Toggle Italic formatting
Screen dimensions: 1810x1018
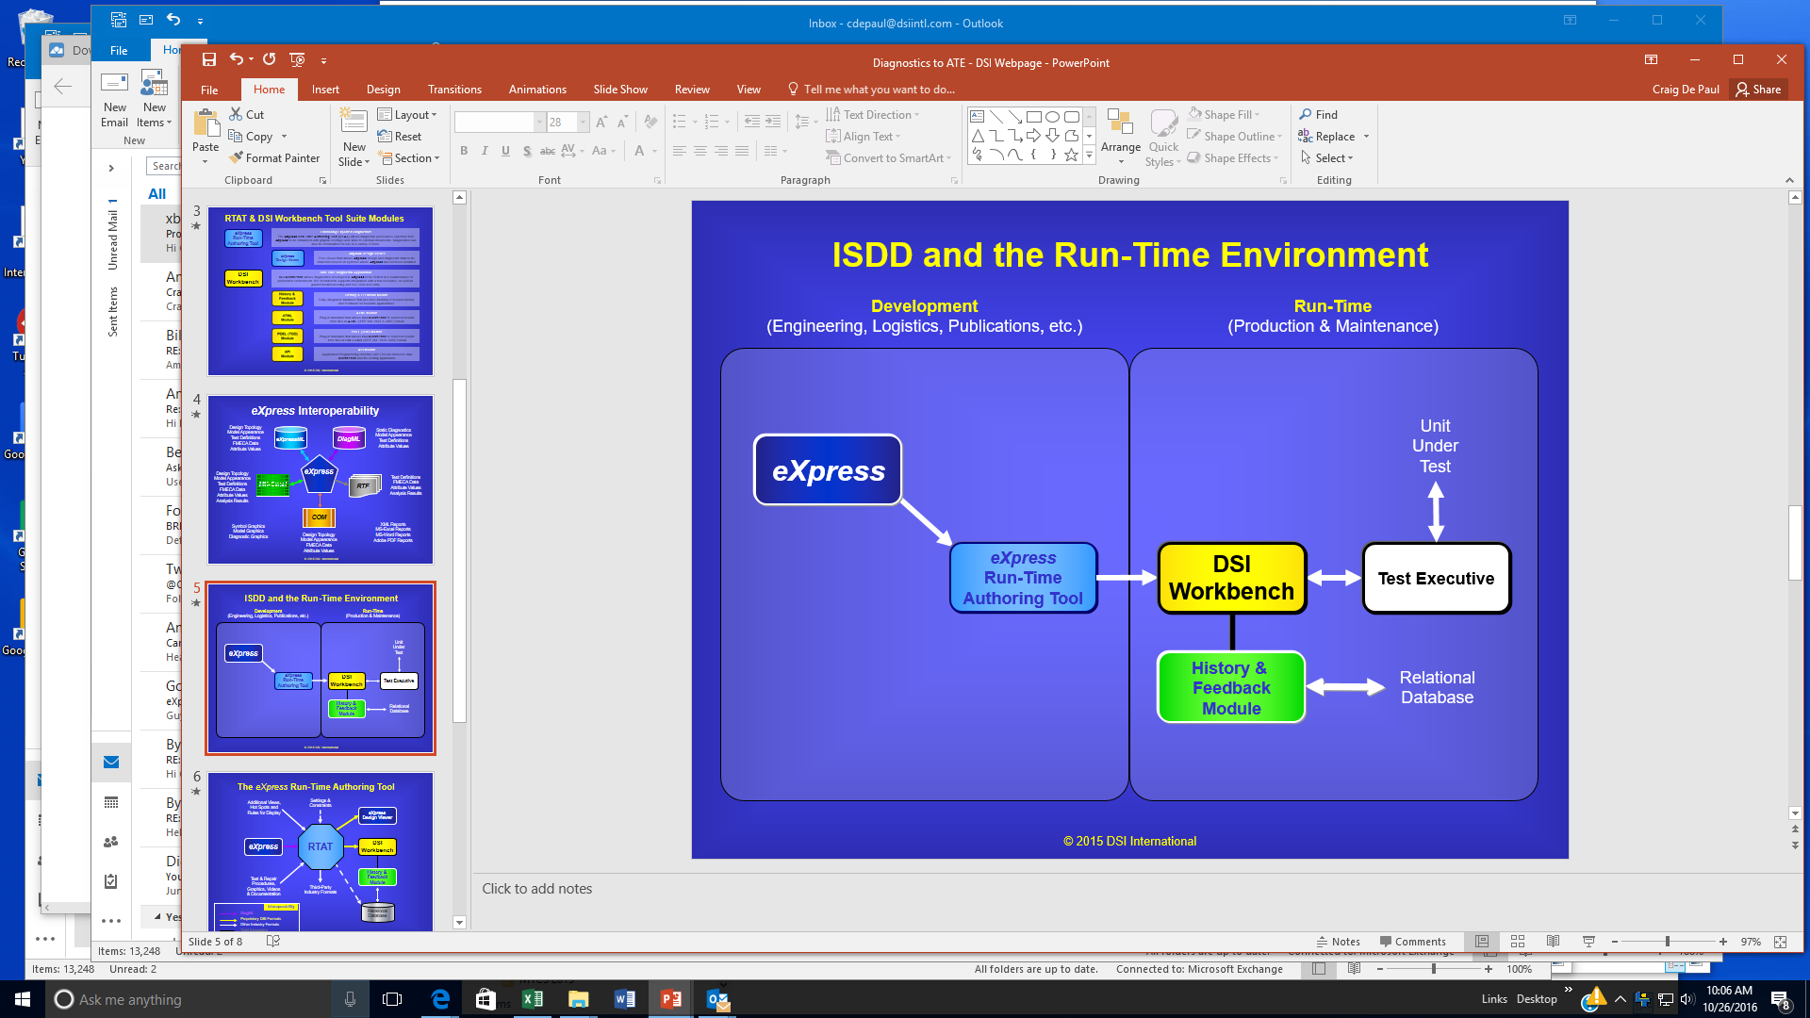pos(485,151)
